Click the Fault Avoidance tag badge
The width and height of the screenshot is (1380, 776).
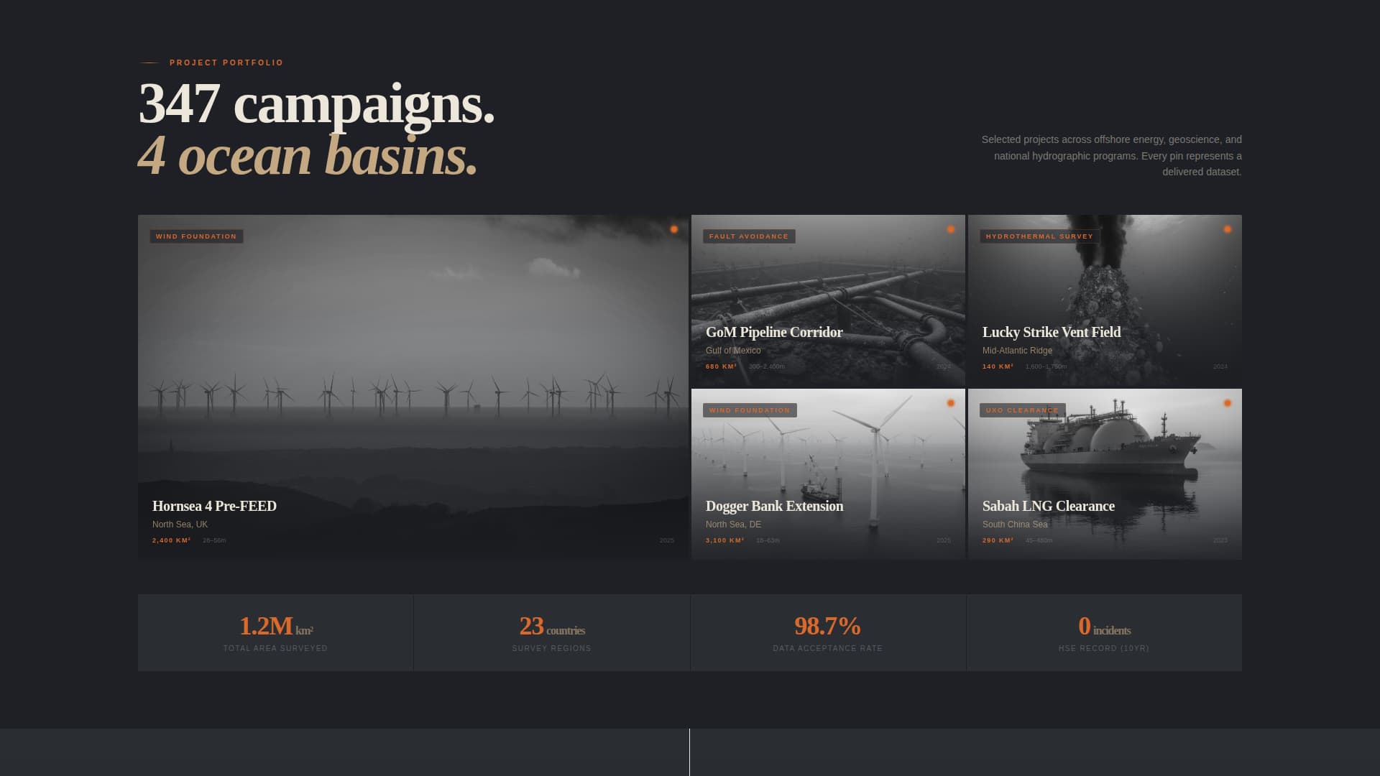click(749, 236)
